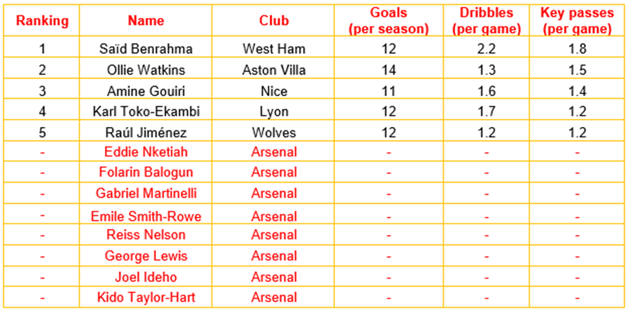Viewport: 632px width, 311px height.
Task: Select the Aston Villa club cell
Action: (x=274, y=70)
